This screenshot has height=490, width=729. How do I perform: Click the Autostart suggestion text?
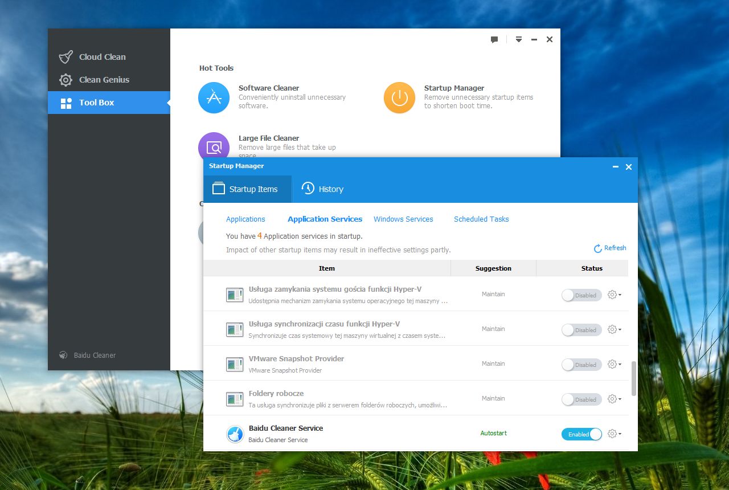[493, 434]
